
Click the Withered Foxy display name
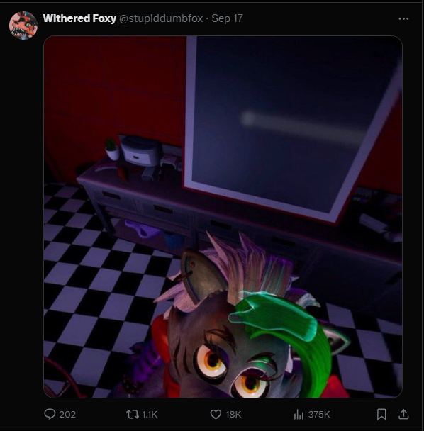pos(79,18)
